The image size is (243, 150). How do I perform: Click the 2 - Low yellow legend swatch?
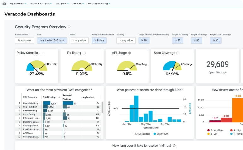pos(209,134)
